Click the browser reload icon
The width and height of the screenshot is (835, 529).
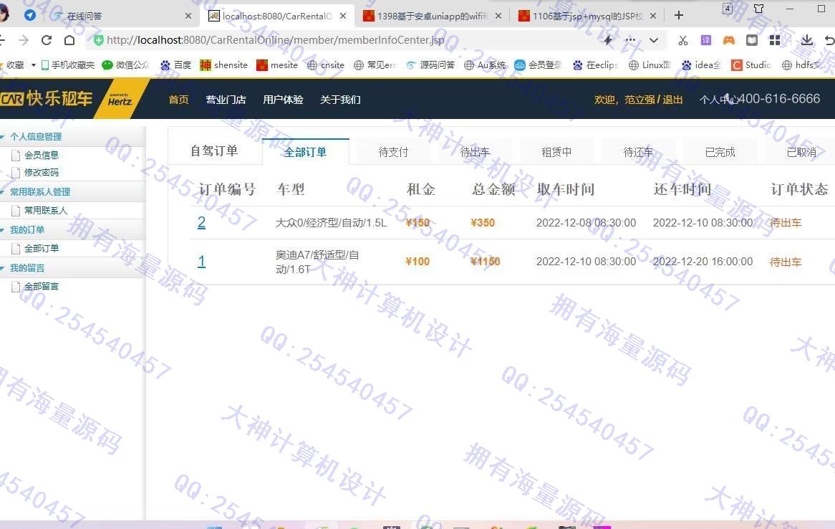point(47,40)
